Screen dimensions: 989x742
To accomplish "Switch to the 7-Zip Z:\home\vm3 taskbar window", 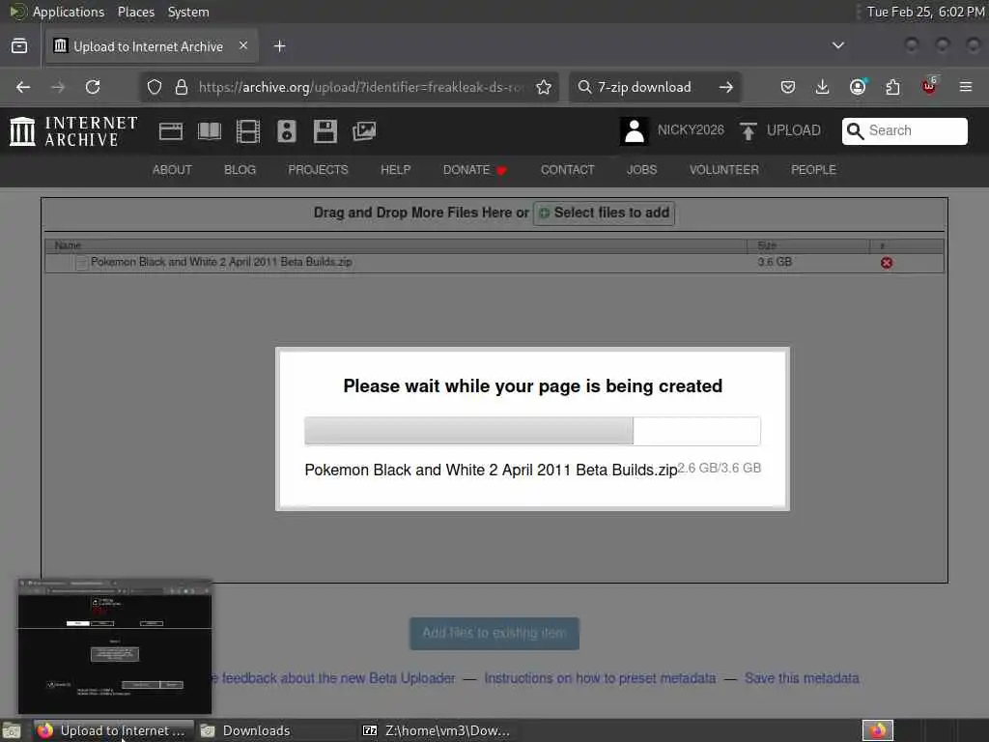I will pyautogui.click(x=437, y=730).
